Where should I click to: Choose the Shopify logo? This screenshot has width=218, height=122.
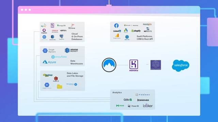tap(136, 31)
